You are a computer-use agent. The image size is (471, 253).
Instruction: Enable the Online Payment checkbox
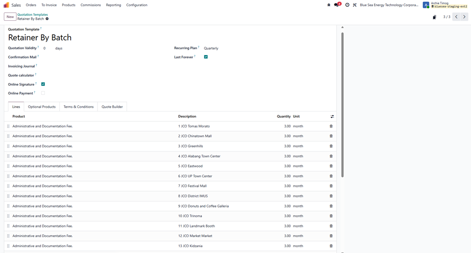coord(43,93)
